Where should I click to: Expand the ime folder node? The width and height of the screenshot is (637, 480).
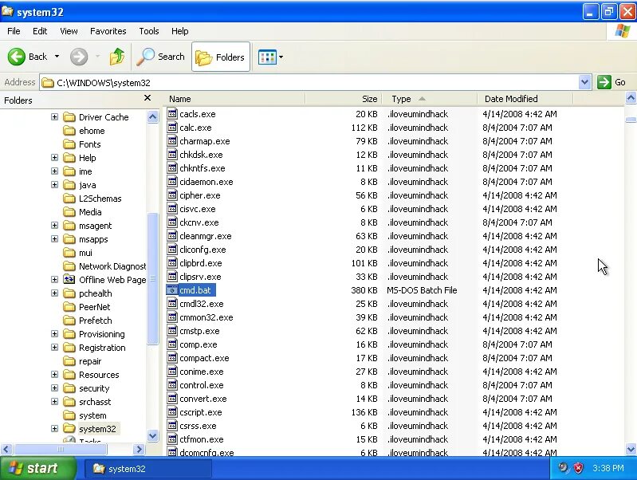(x=54, y=171)
